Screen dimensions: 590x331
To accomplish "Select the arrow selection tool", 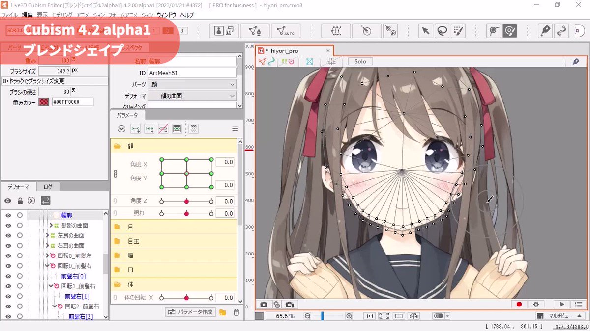I will (426, 31).
